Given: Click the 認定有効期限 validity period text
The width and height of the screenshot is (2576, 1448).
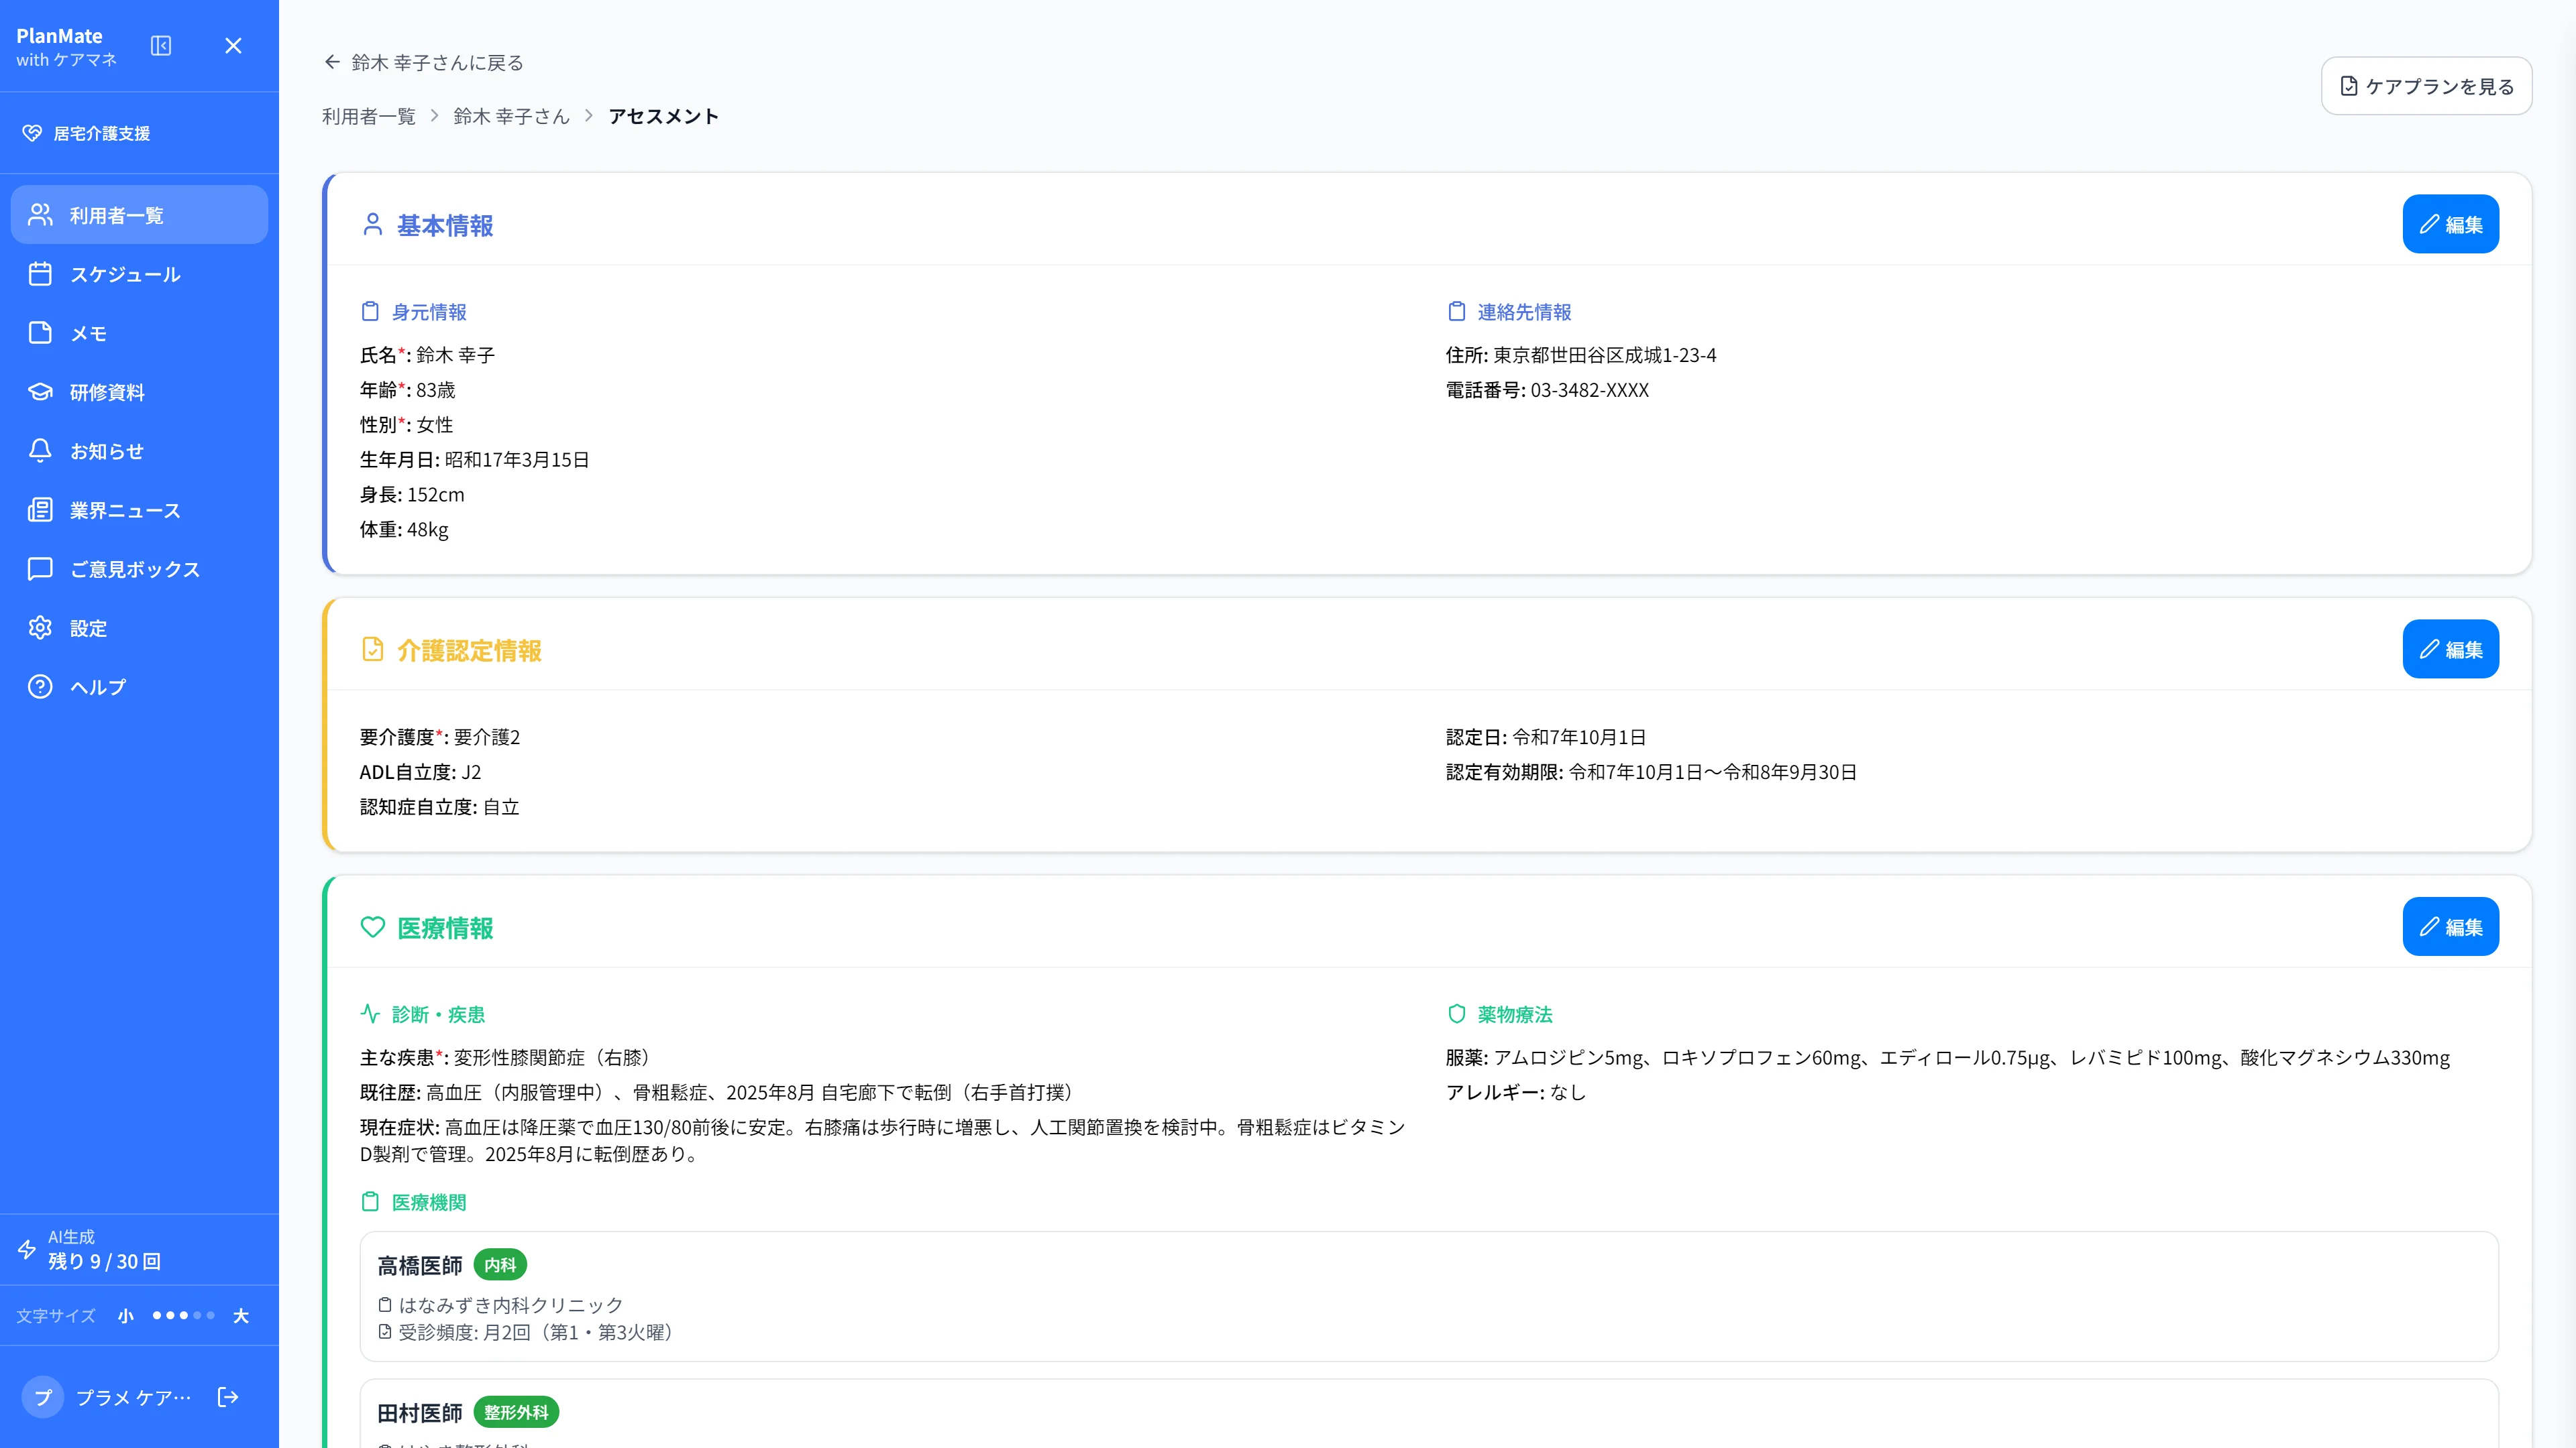Looking at the screenshot, I should [x=1651, y=772].
